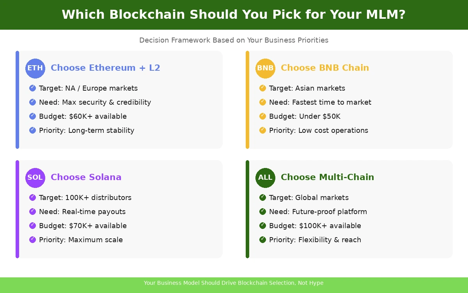Select the Choose Ethereum + L2 heading
Screen dimensions: 468x293
(105, 68)
